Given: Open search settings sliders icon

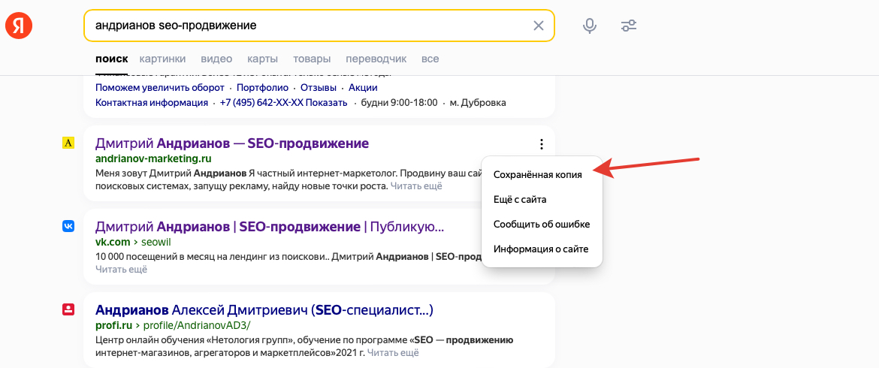Looking at the screenshot, I should (629, 26).
